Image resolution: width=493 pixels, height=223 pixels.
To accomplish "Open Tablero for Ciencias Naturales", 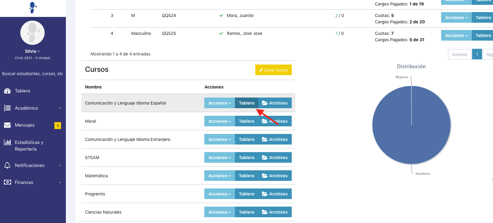I will coord(246,212).
